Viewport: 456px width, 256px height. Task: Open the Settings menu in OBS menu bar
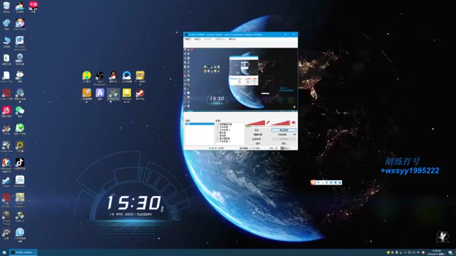pos(197,39)
